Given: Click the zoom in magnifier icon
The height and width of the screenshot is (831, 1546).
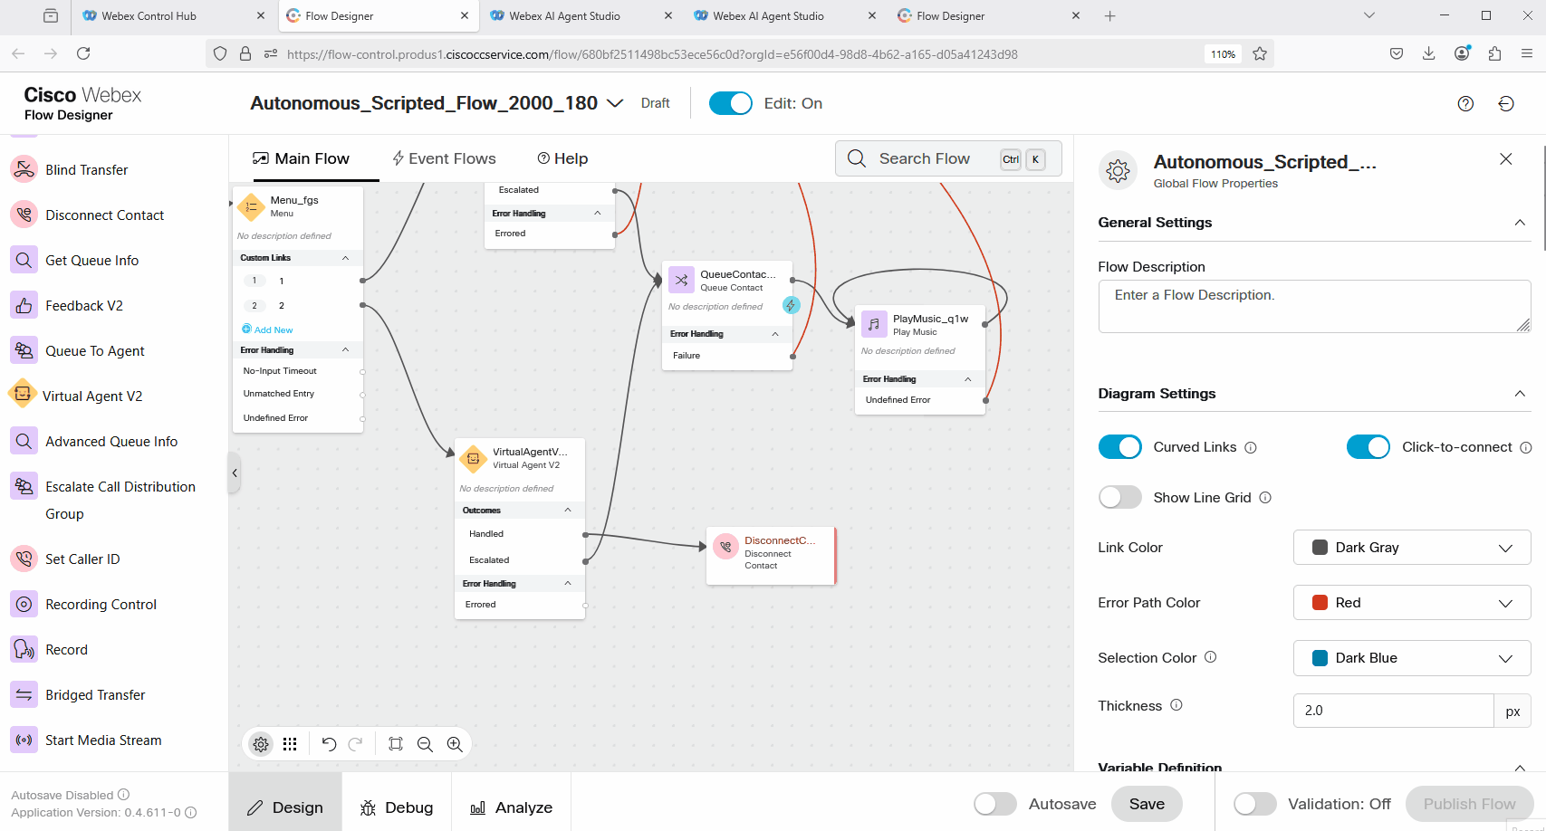Looking at the screenshot, I should (455, 744).
